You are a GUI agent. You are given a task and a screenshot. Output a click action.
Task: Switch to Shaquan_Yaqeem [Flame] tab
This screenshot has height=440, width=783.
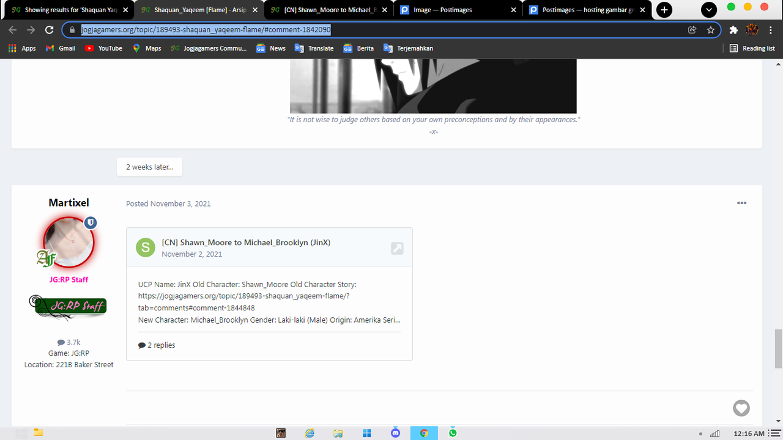coord(199,10)
